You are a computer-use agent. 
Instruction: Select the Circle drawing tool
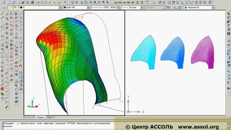tap(2, 45)
